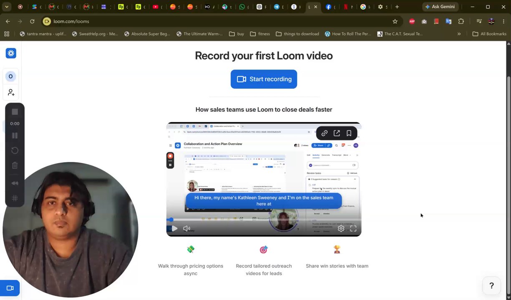Viewport: 511px width, 300px height.
Task: Open video in new tab icon
Action: (337, 133)
